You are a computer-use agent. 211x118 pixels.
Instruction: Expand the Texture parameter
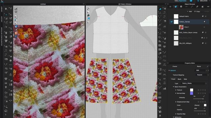pos(176,90)
